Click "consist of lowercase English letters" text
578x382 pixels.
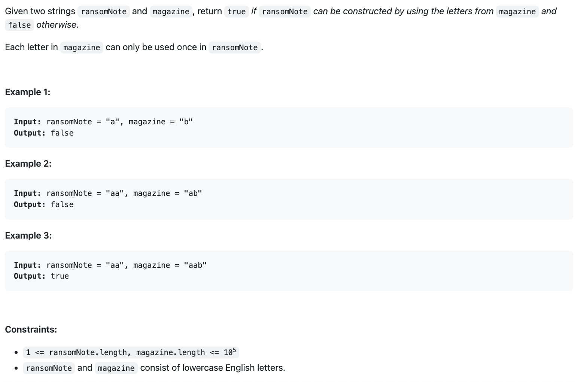coord(213,368)
